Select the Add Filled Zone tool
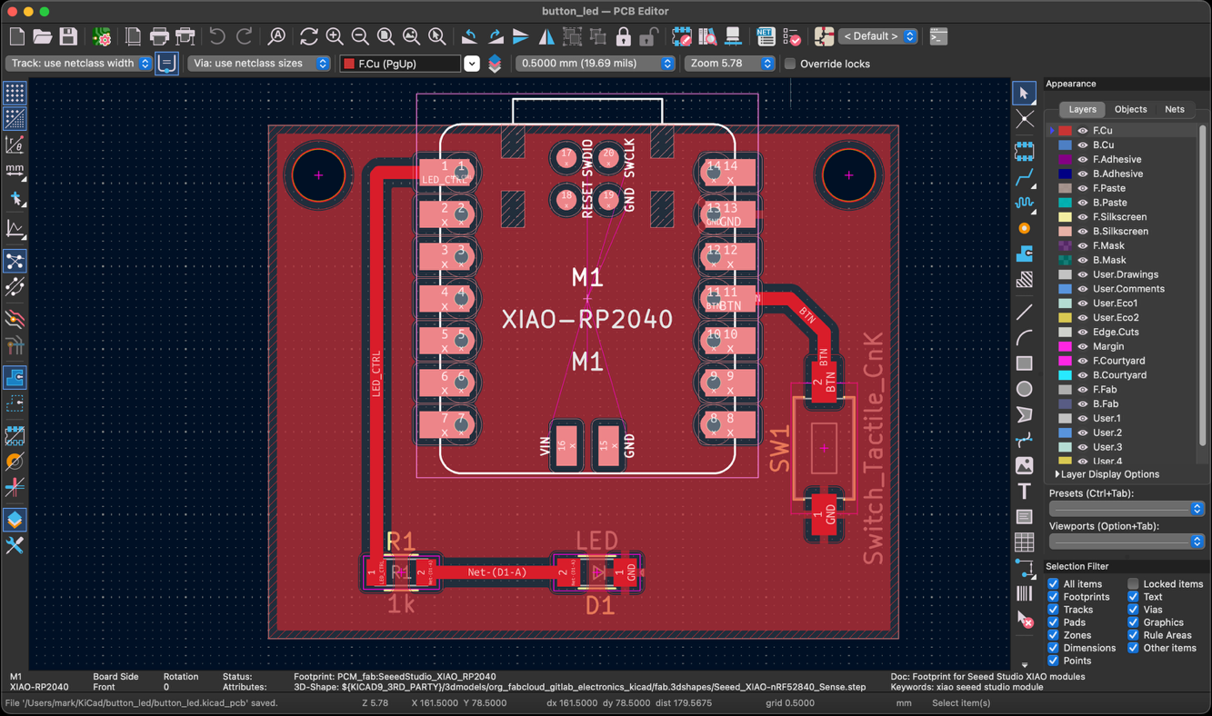Screen dimensions: 1212x716 [1025, 254]
